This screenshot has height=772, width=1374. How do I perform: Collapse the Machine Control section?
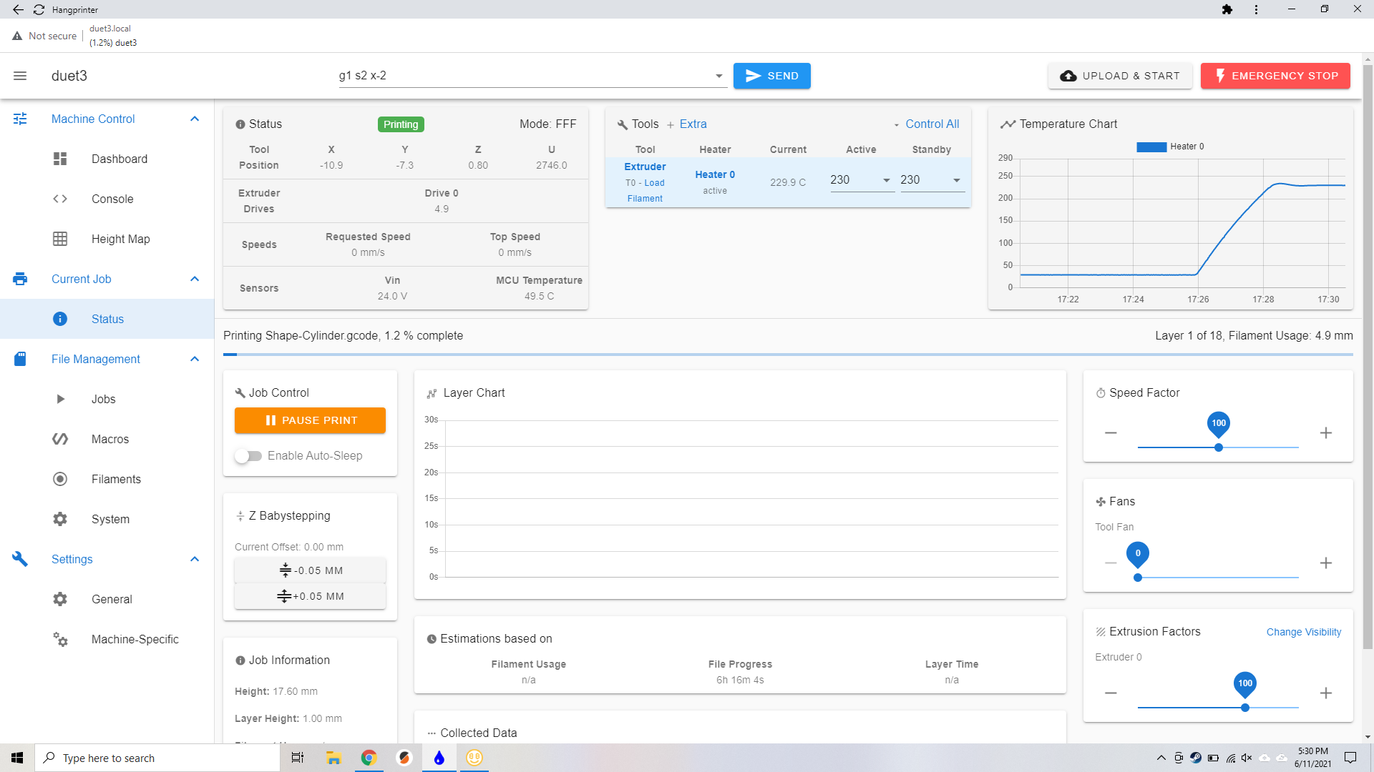[x=195, y=119]
